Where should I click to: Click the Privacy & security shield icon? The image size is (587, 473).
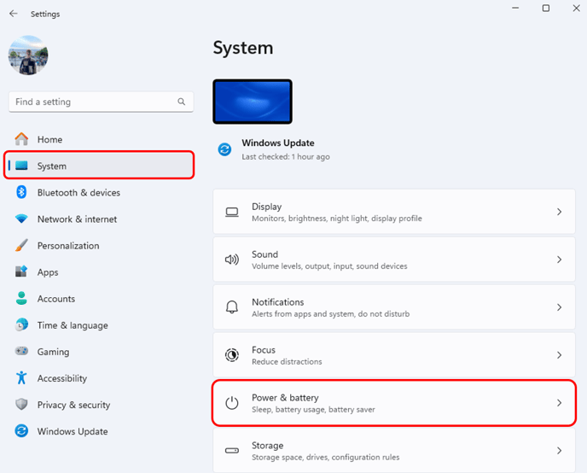point(21,405)
